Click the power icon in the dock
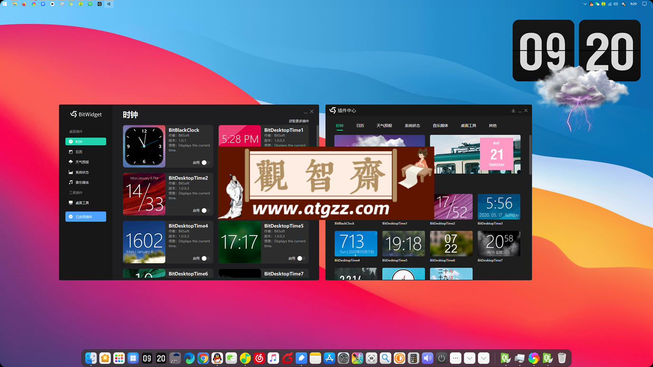This screenshot has width=653, height=367. point(441,358)
